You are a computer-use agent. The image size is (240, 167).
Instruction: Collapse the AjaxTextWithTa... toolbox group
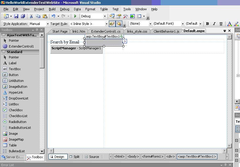tap(4, 35)
